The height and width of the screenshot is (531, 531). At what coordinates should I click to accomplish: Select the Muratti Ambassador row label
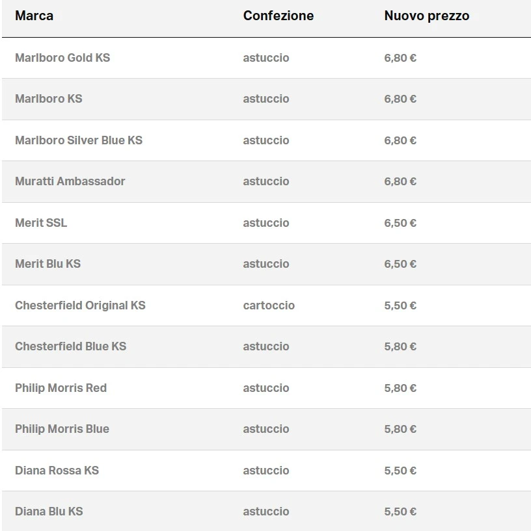pyautogui.click(x=70, y=181)
